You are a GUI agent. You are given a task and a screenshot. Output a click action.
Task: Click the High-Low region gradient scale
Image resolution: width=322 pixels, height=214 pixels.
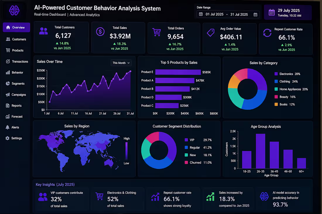[126, 151]
